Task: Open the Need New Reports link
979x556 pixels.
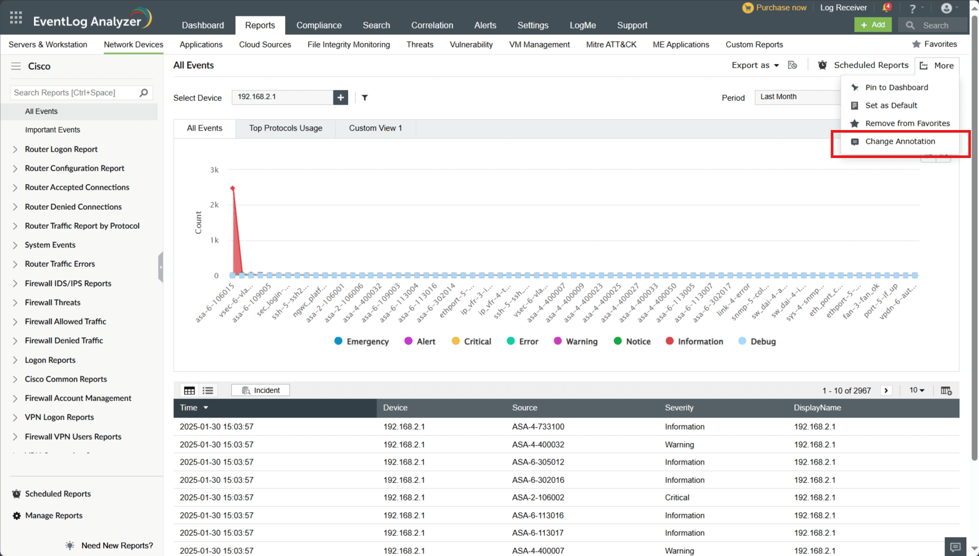Action: (x=117, y=545)
